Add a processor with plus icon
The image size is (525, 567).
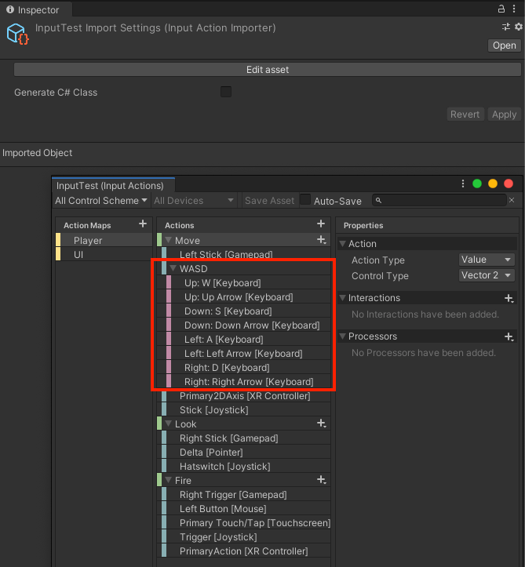(509, 336)
